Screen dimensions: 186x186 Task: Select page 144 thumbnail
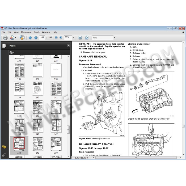tap(56, 107)
